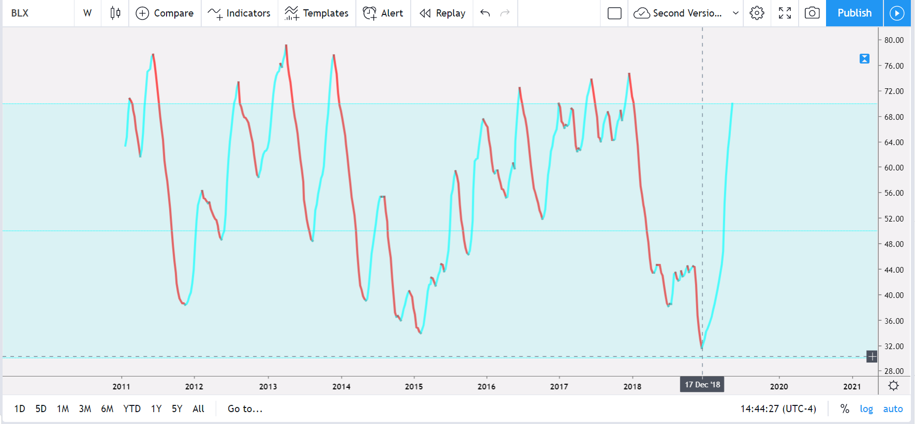
Task: Open the Go to date dialog
Action: click(x=245, y=409)
